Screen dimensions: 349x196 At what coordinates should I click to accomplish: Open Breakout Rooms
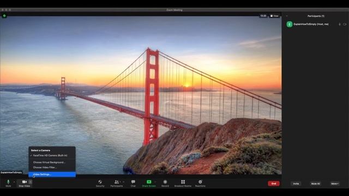[x=183, y=183]
